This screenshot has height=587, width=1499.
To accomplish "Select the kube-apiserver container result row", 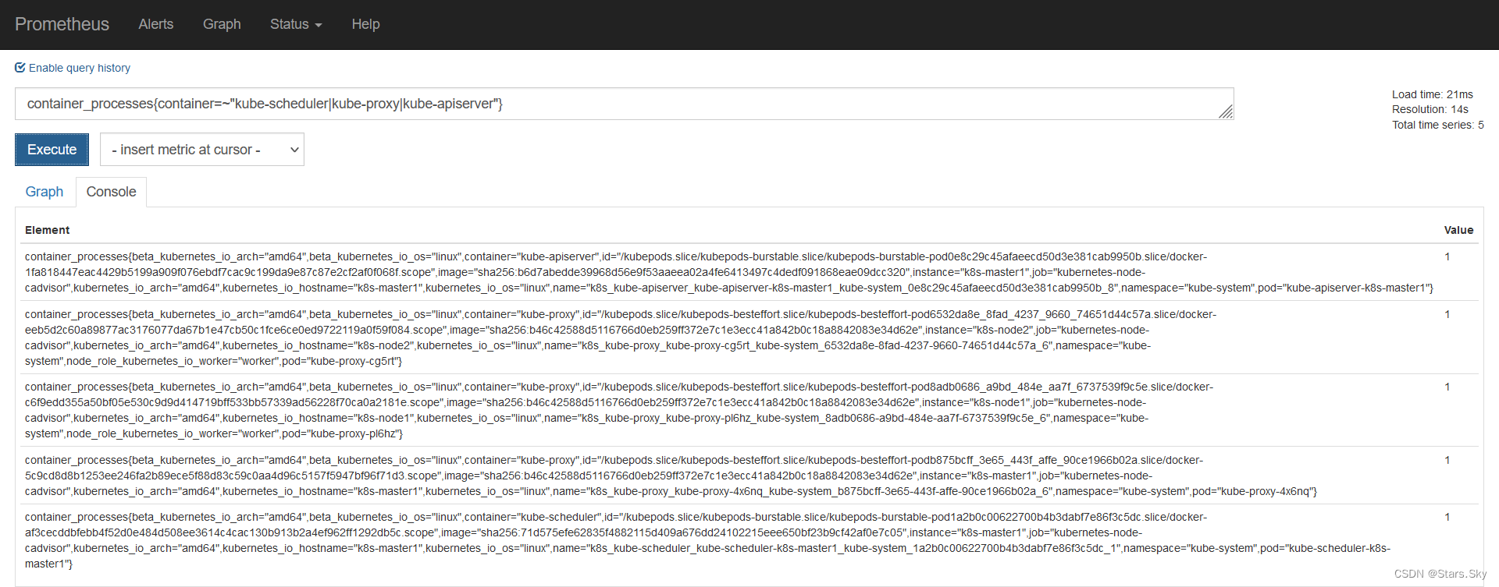I will click(749, 272).
